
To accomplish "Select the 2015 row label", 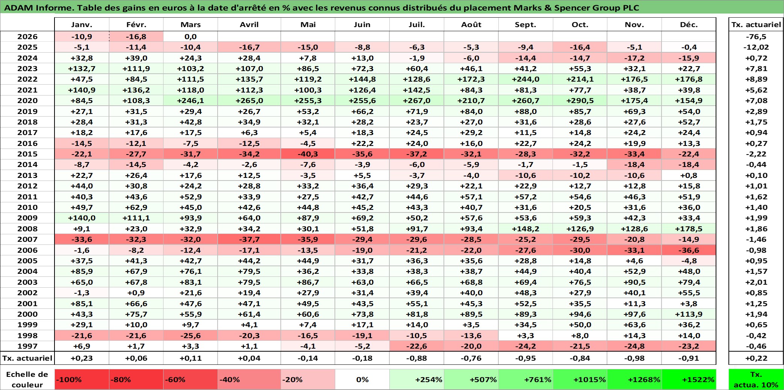I will coord(27,154).
